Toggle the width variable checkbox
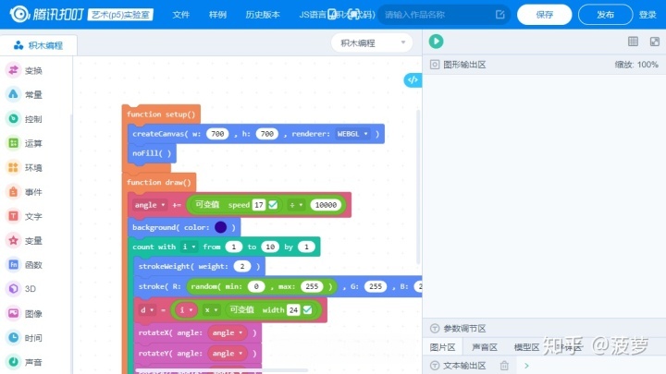The width and height of the screenshot is (666, 374). [307, 310]
